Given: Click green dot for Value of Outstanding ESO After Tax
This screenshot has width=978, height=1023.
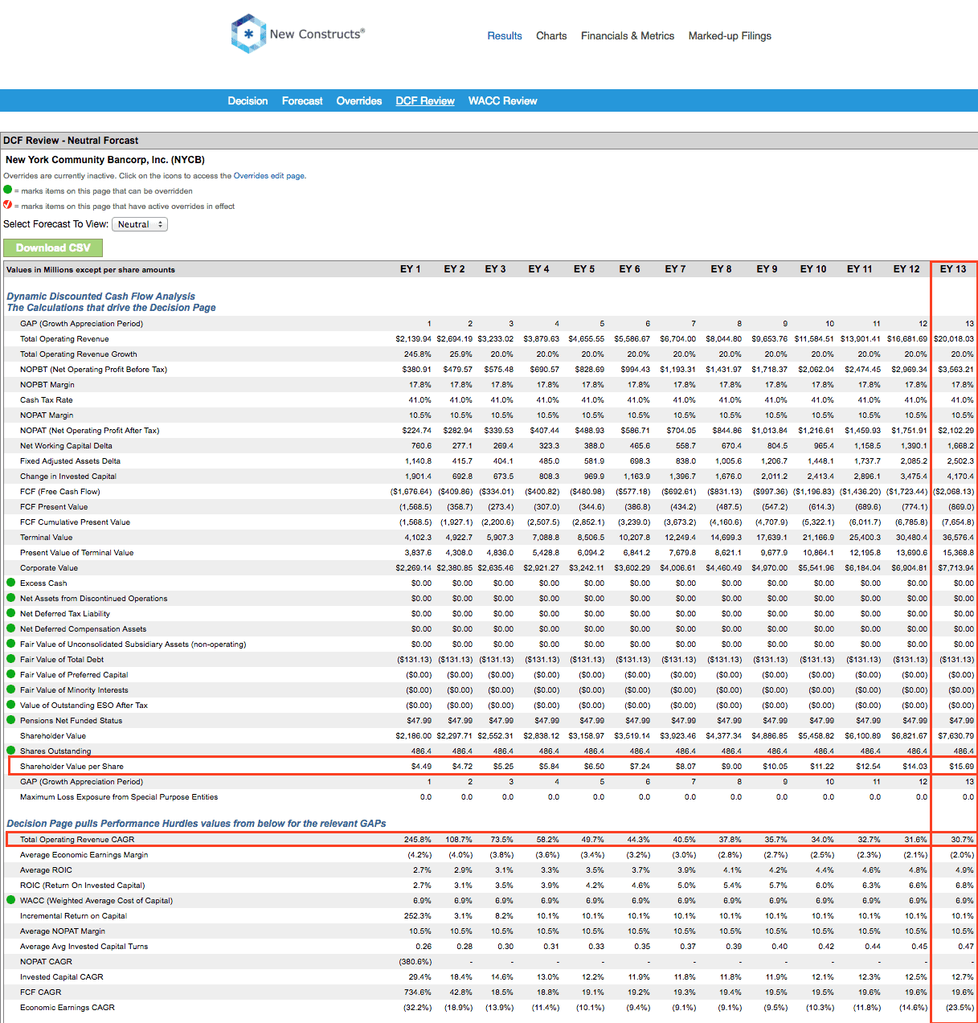Looking at the screenshot, I should (x=11, y=705).
